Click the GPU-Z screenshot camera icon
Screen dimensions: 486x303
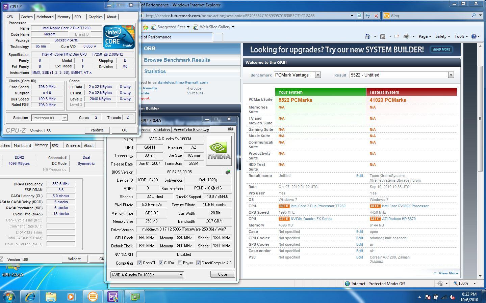tap(231, 129)
